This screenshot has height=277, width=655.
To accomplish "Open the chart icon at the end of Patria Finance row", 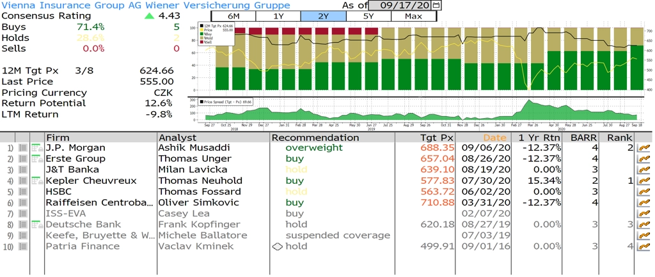I will point(645,246).
